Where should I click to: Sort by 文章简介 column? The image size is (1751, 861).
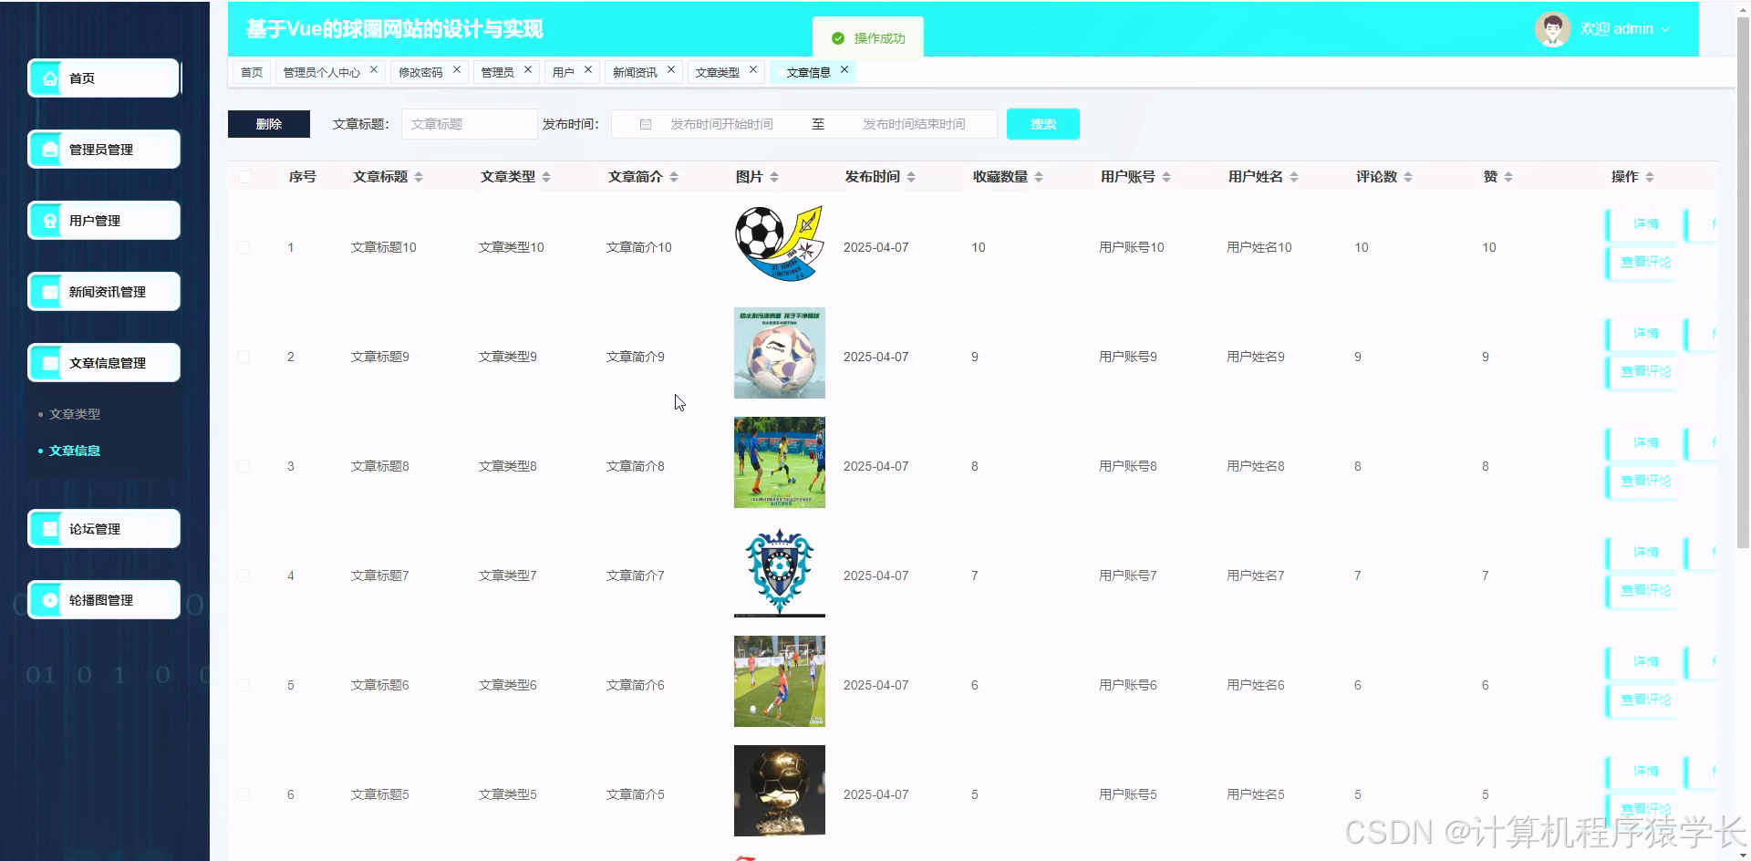(674, 177)
